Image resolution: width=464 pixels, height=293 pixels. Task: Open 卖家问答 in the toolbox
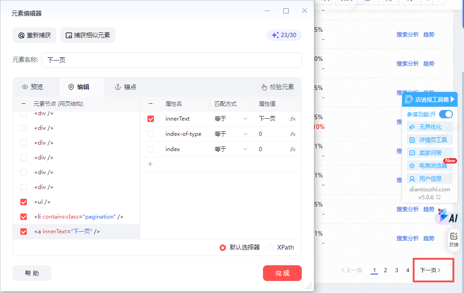coord(430,153)
